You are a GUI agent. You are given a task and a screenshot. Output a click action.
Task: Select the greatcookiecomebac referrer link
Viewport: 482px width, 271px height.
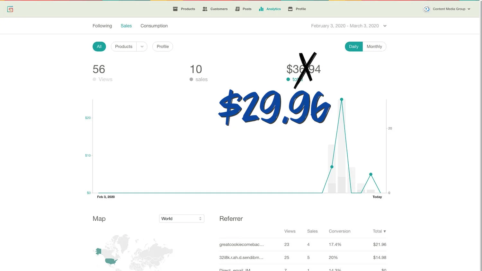point(242,244)
